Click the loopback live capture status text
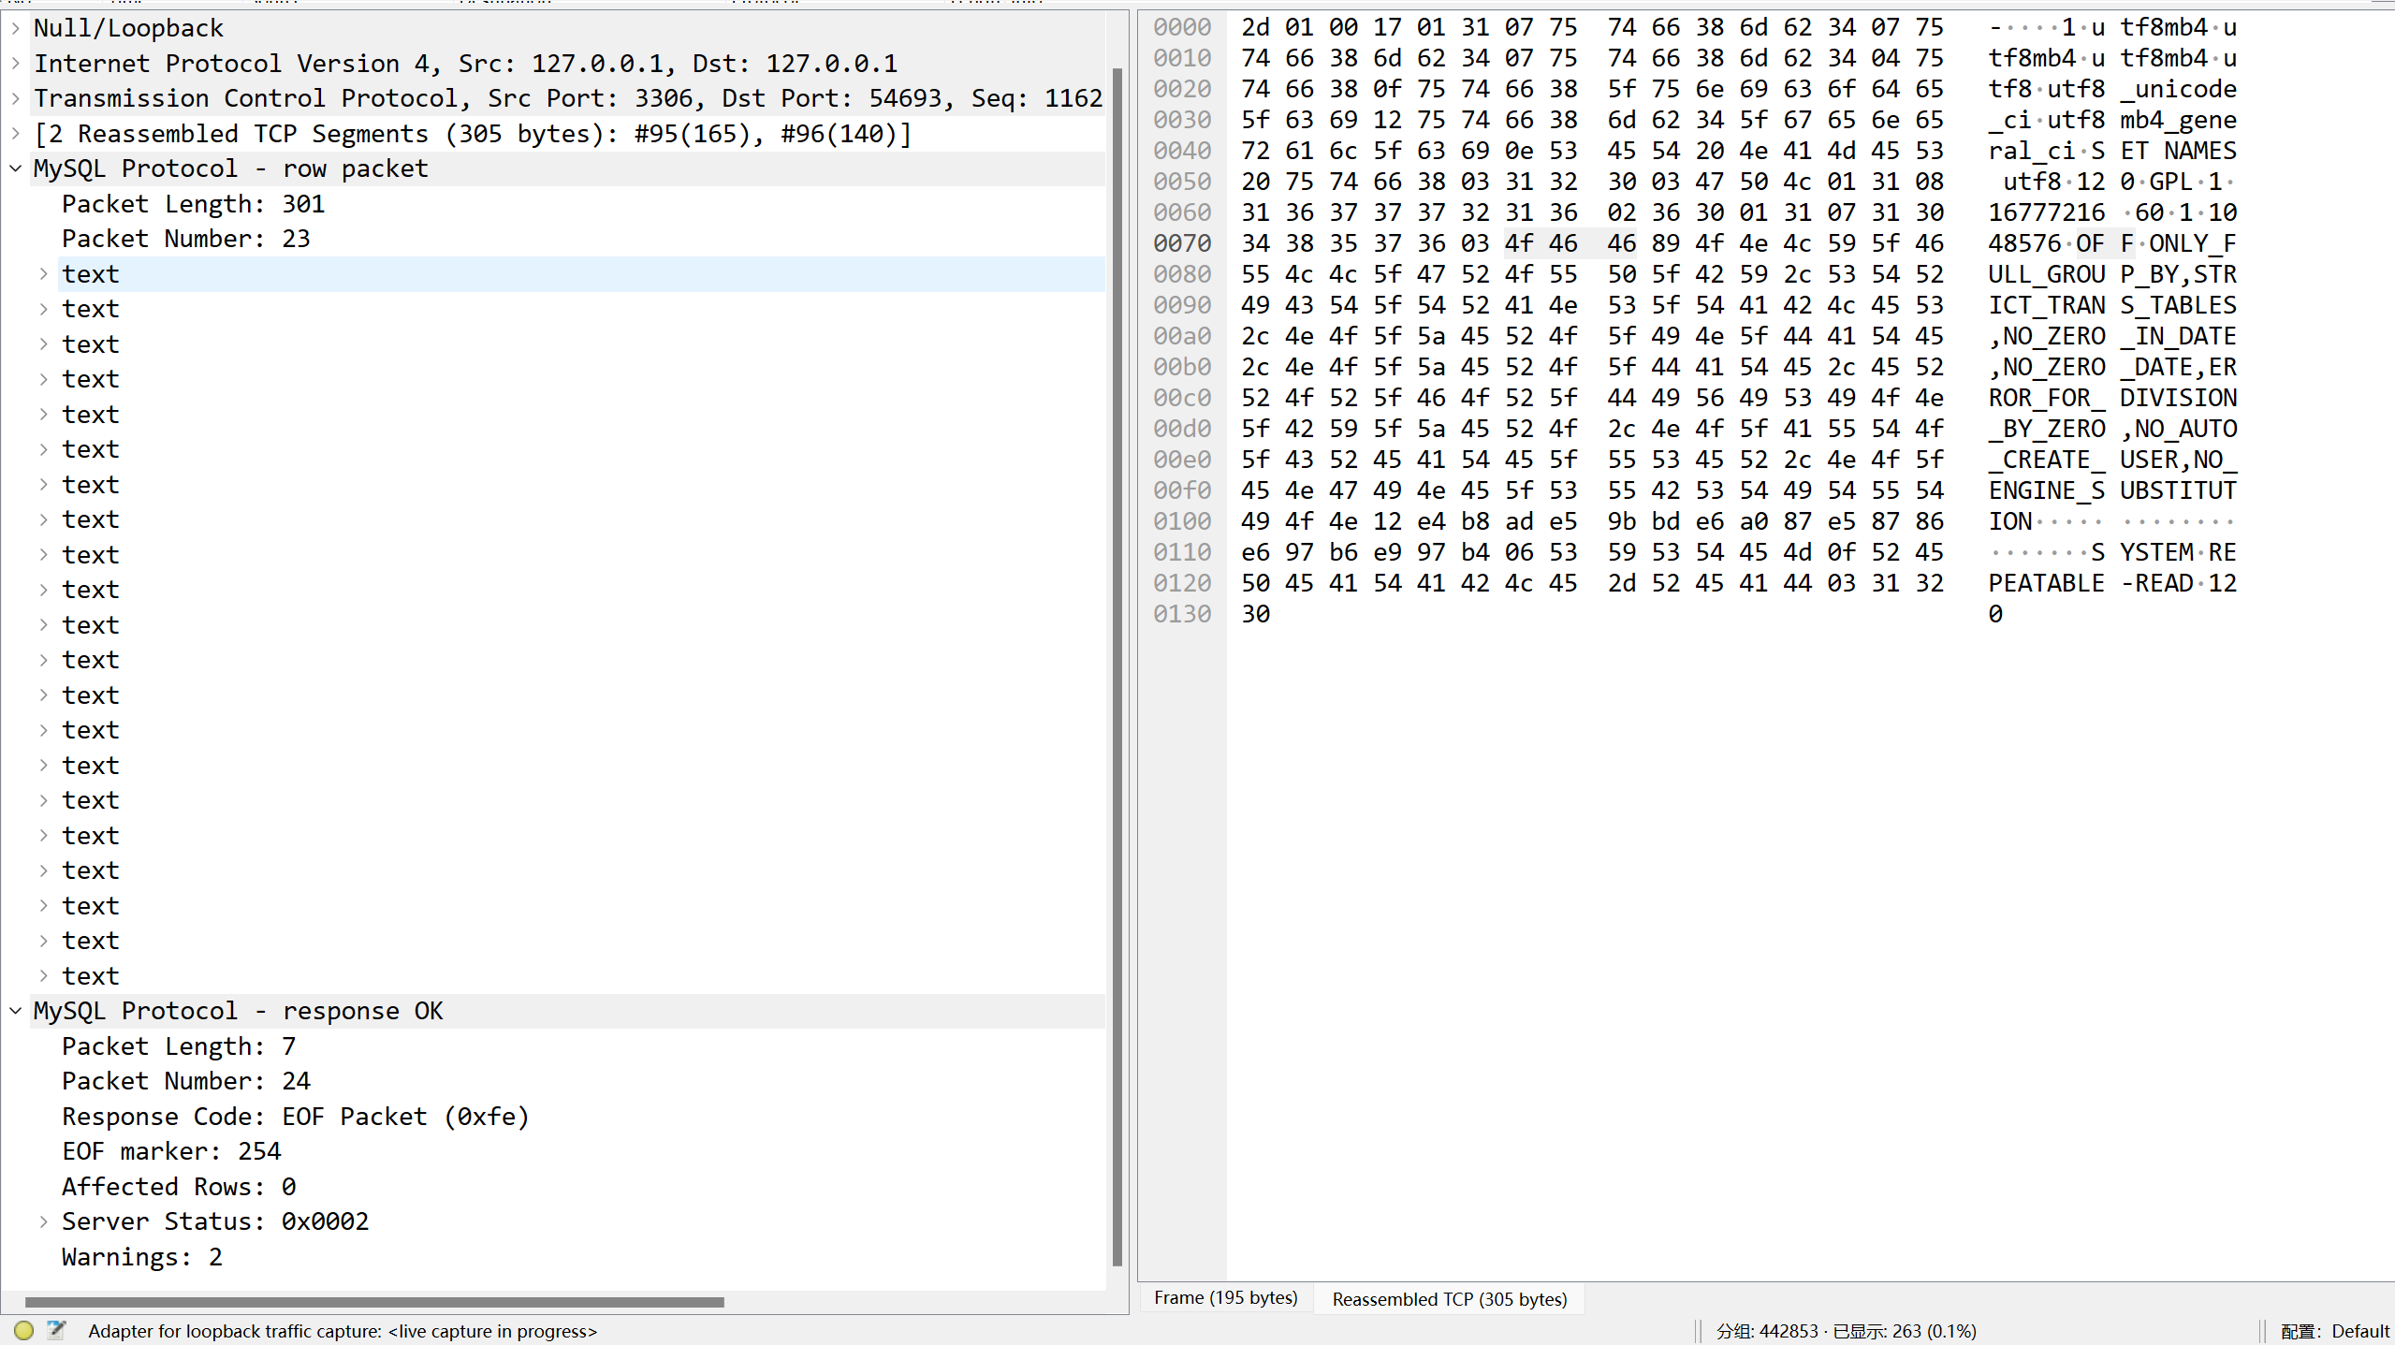This screenshot has width=2395, height=1345. [x=343, y=1331]
